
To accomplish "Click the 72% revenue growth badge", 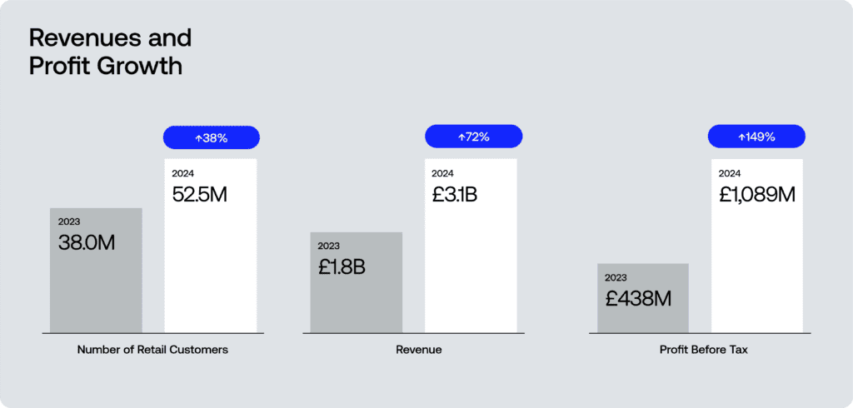I will pyautogui.click(x=473, y=137).
